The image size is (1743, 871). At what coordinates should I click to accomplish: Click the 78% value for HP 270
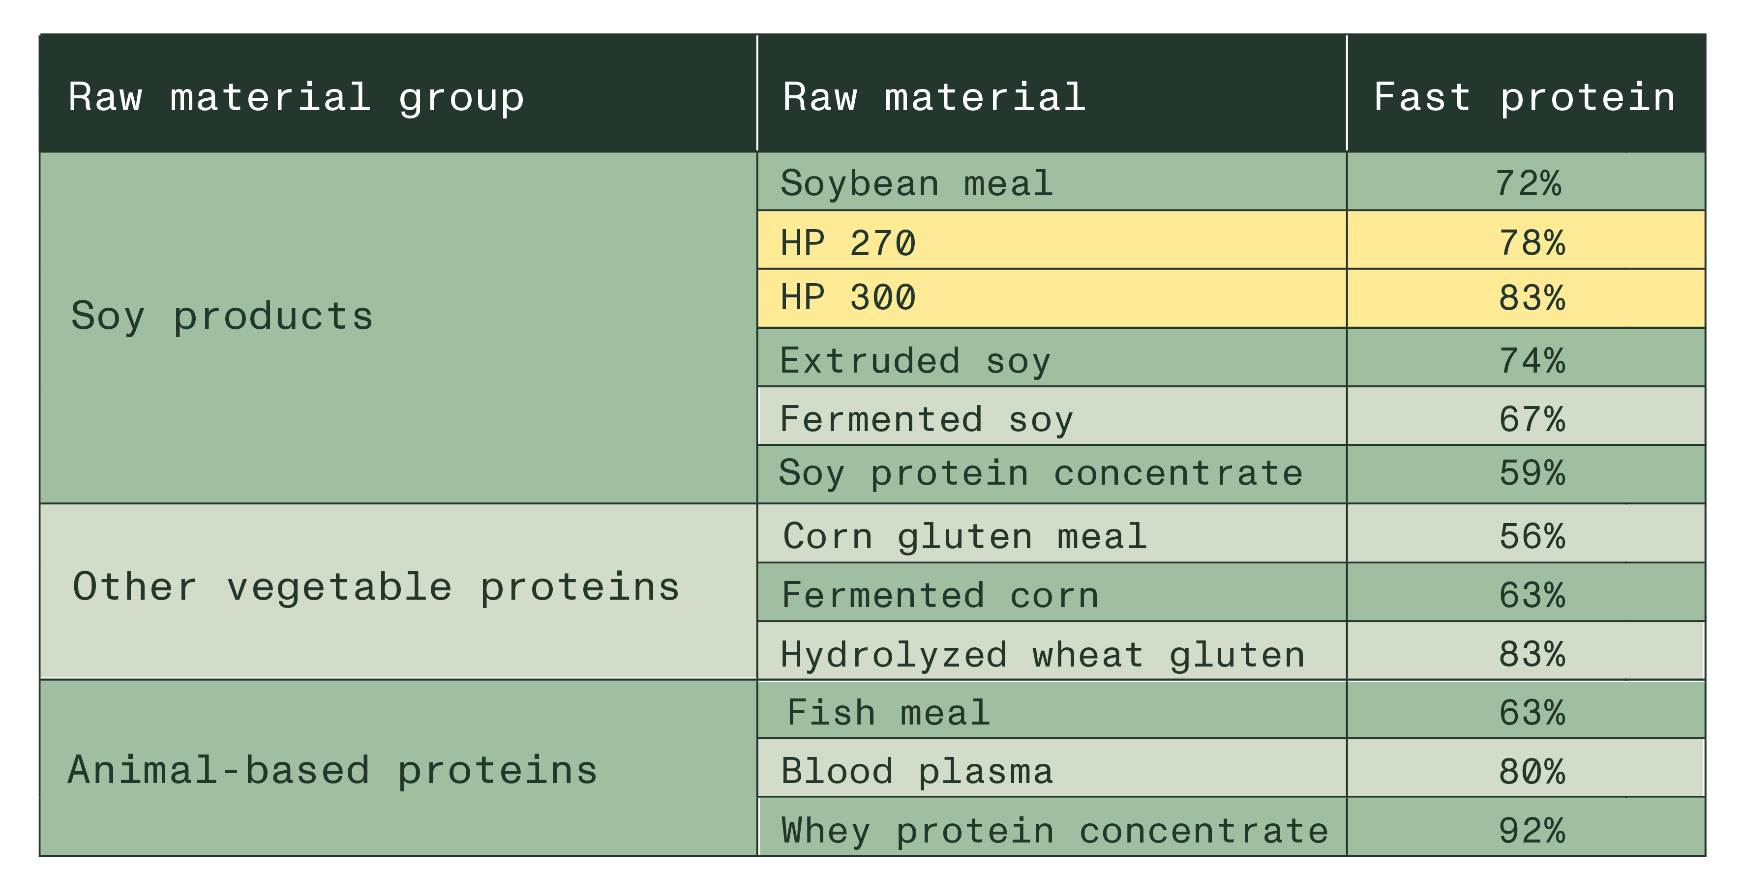[1531, 242]
